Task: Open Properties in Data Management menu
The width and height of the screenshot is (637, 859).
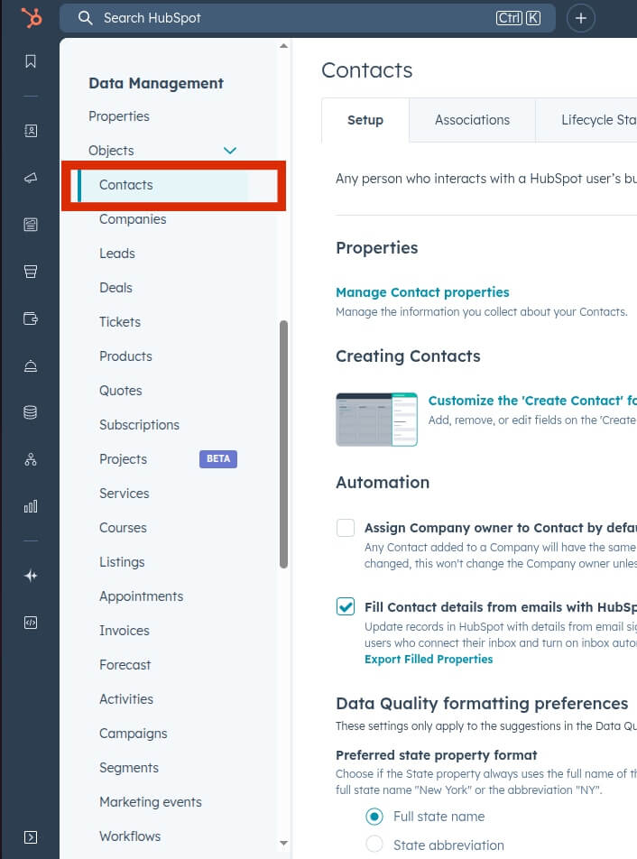Action: tap(119, 116)
